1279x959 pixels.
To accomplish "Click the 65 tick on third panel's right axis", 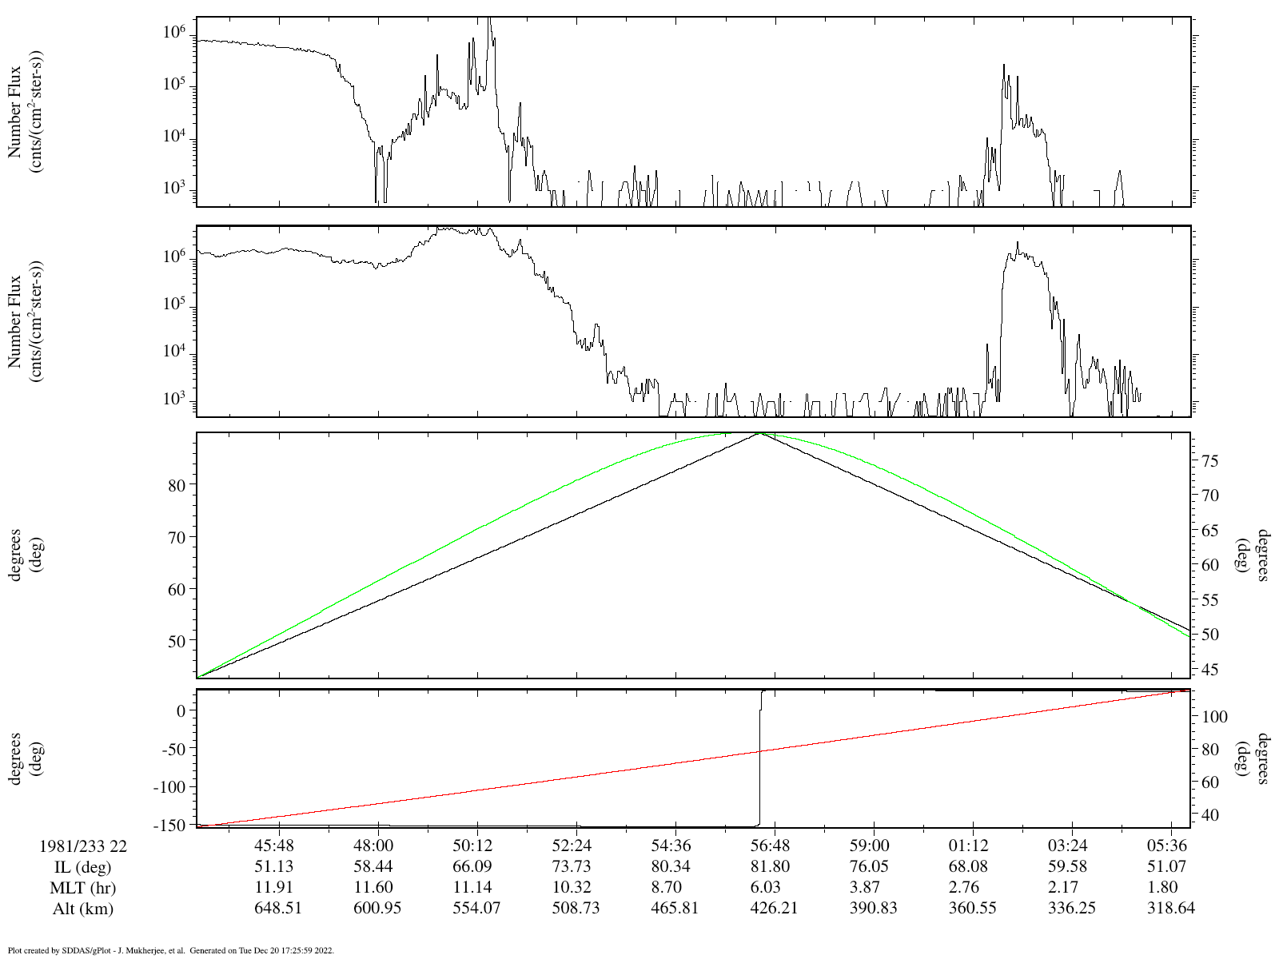I will click(1210, 531).
